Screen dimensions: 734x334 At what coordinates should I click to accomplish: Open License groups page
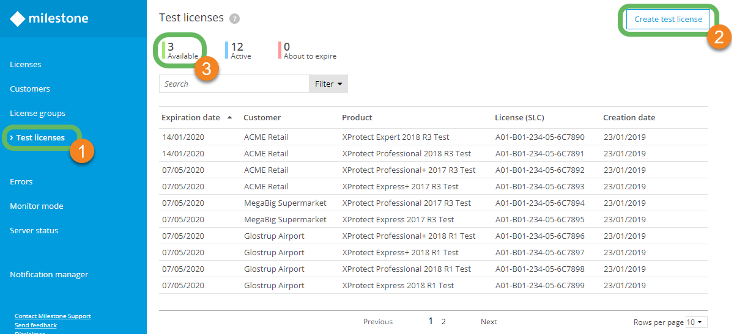pos(37,113)
